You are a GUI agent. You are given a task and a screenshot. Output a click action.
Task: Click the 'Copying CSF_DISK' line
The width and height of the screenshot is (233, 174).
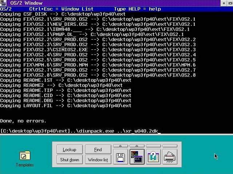63,14
